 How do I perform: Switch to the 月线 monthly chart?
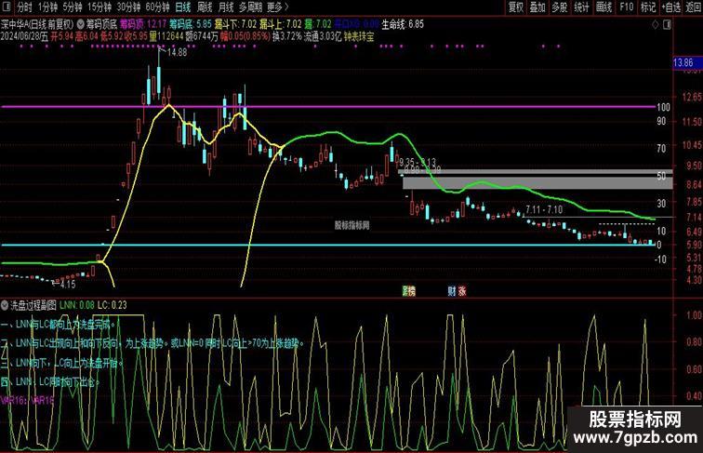(226, 7)
